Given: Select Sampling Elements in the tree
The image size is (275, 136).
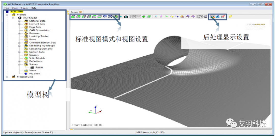Looking at the screenshot, I should click(x=41, y=49).
